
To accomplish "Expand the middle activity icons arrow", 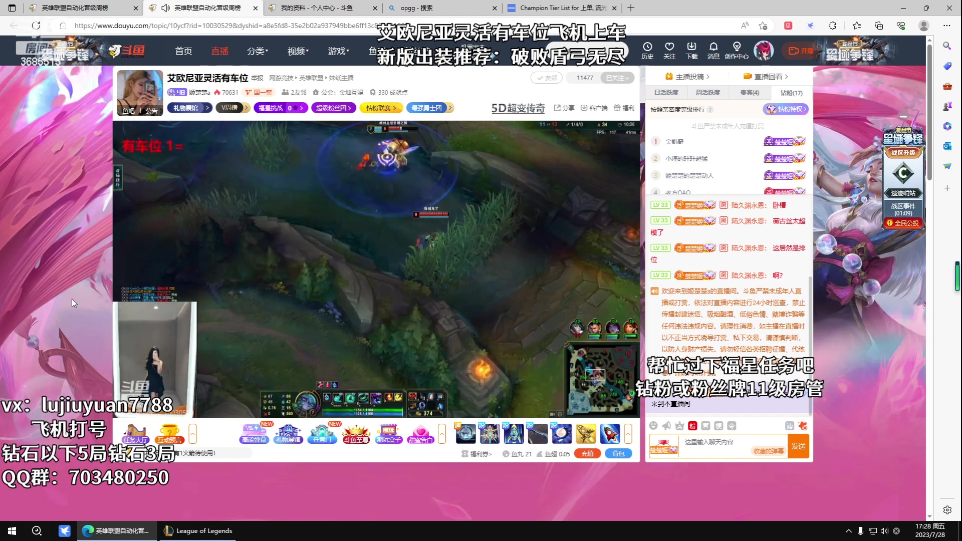I will 442,433.
